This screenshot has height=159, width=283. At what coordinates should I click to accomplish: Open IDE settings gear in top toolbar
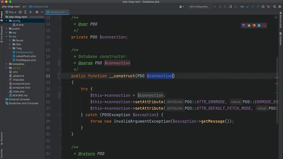pos(279,7)
